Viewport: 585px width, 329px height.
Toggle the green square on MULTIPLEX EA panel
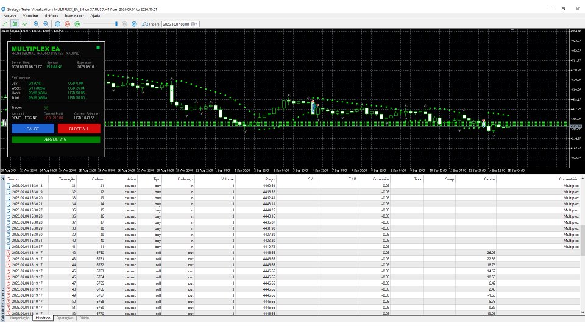click(x=98, y=48)
